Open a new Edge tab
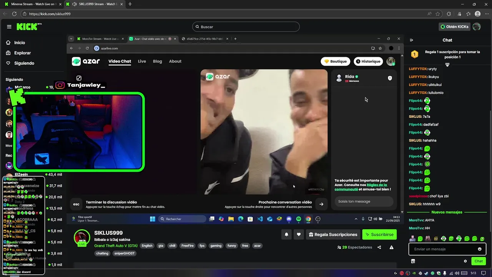 130,4
